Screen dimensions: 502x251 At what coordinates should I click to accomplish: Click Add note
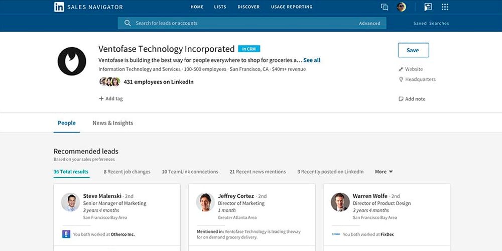[415, 99]
